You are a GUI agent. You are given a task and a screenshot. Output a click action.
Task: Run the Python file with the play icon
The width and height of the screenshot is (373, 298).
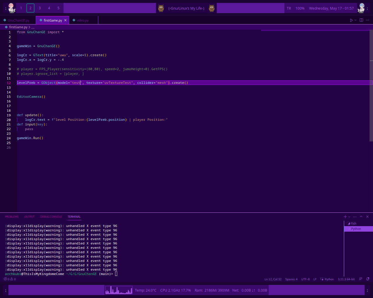tap(351, 20)
